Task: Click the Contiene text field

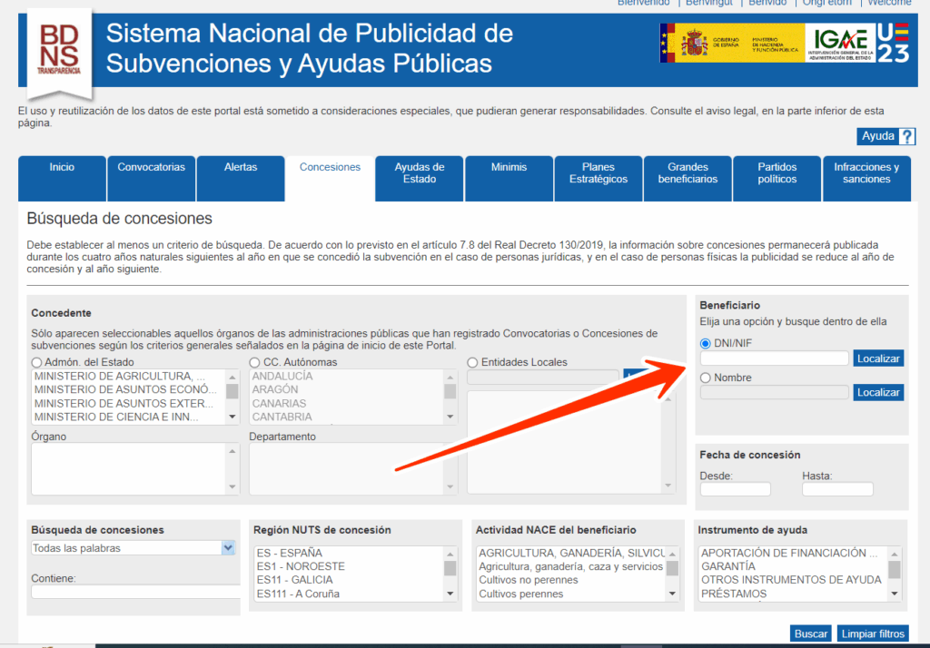Action: 136,592
